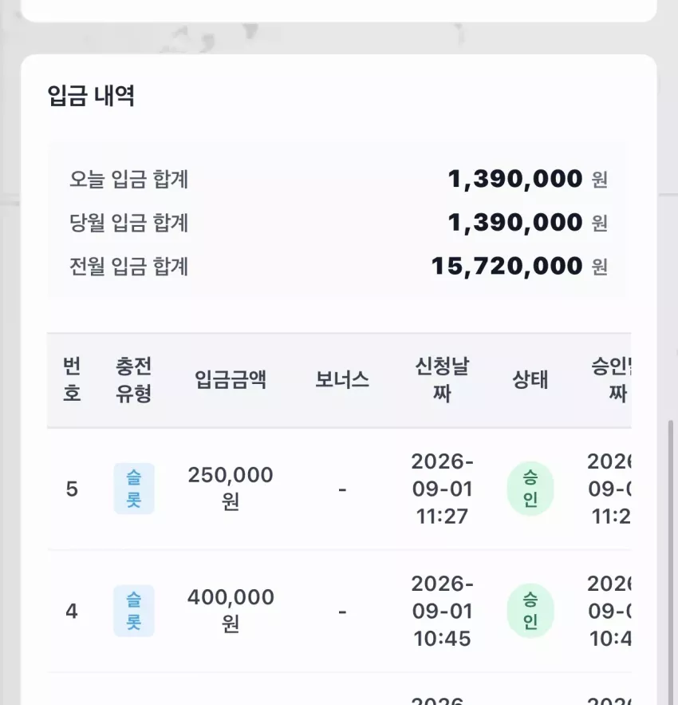Viewport: 678px width, 705px height.
Task: Select the 보너스 column header
Action: point(342,380)
